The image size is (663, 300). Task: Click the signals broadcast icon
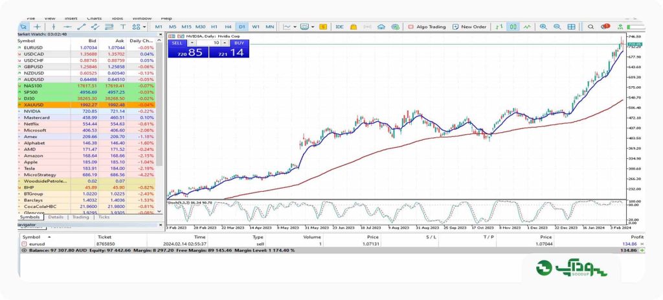point(368,27)
